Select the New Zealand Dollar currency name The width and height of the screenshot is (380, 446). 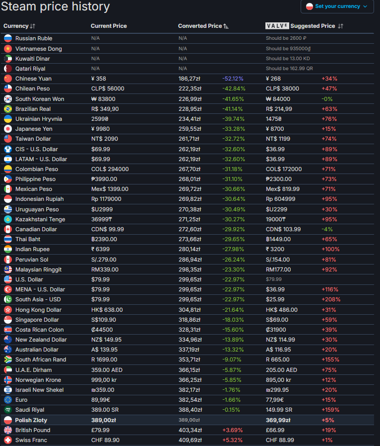41,340
